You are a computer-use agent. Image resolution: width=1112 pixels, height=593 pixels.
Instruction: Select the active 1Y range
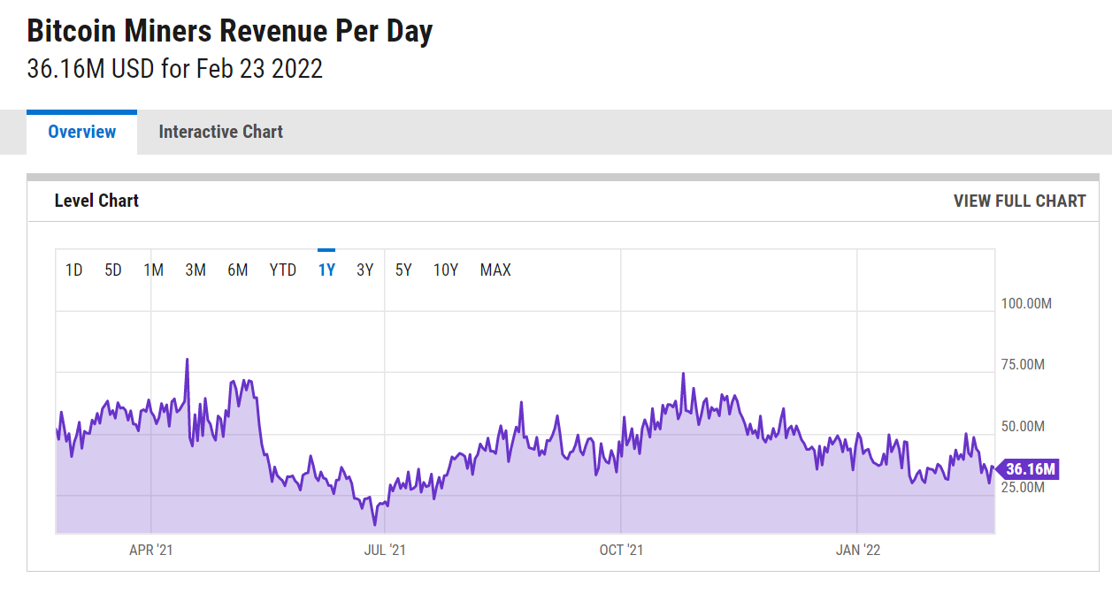[x=326, y=270]
